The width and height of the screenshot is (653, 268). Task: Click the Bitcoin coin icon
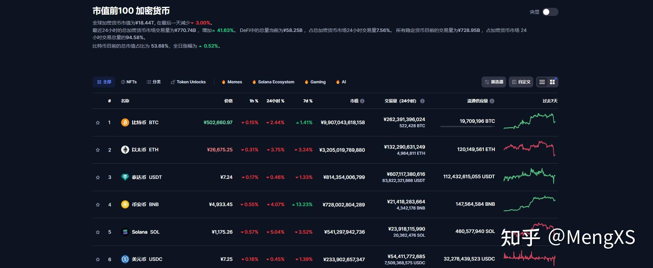tap(125, 122)
